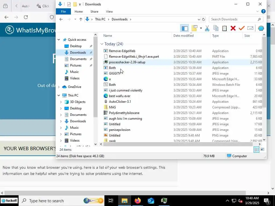275x206 pixels.
Task: Click Downloads in the address breadcrumb
Action: 120,19
